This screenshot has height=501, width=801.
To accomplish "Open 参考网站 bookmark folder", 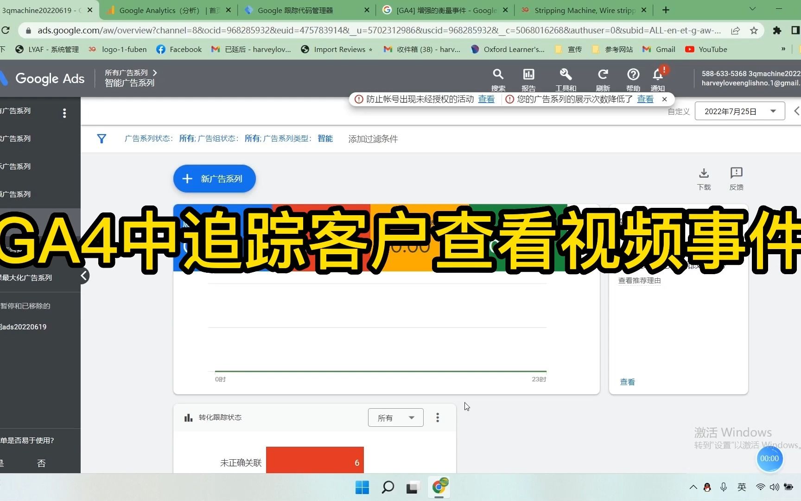I will coord(612,49).
